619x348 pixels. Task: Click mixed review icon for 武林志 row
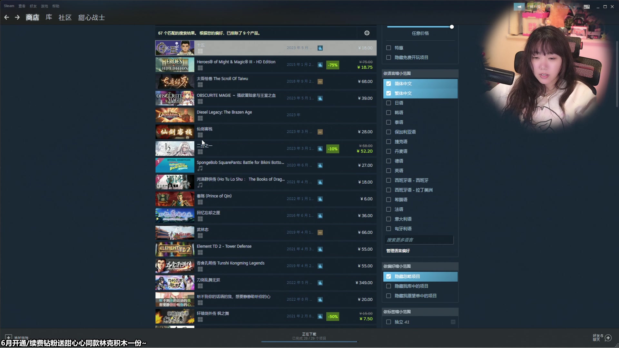(x=320, y=232)
